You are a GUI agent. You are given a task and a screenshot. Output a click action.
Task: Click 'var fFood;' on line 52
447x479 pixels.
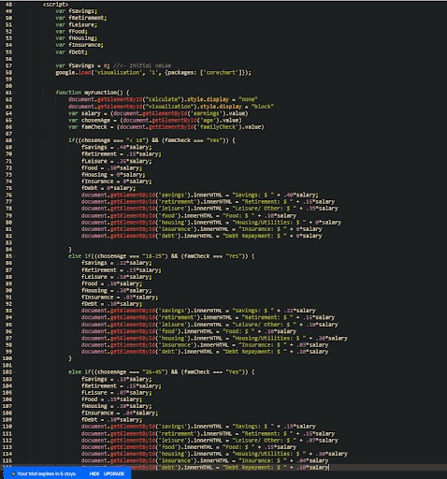point(72,32)
